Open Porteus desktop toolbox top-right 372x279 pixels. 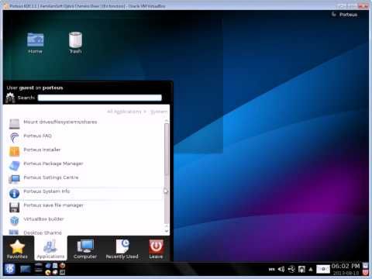[345, 15]
